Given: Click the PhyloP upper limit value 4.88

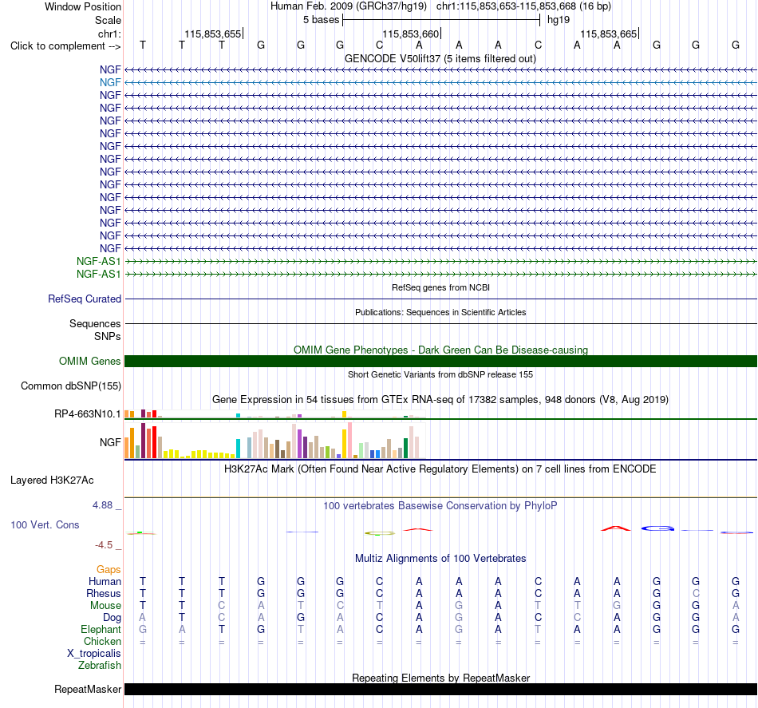Looking at the screenshot, I should (102, 505).
